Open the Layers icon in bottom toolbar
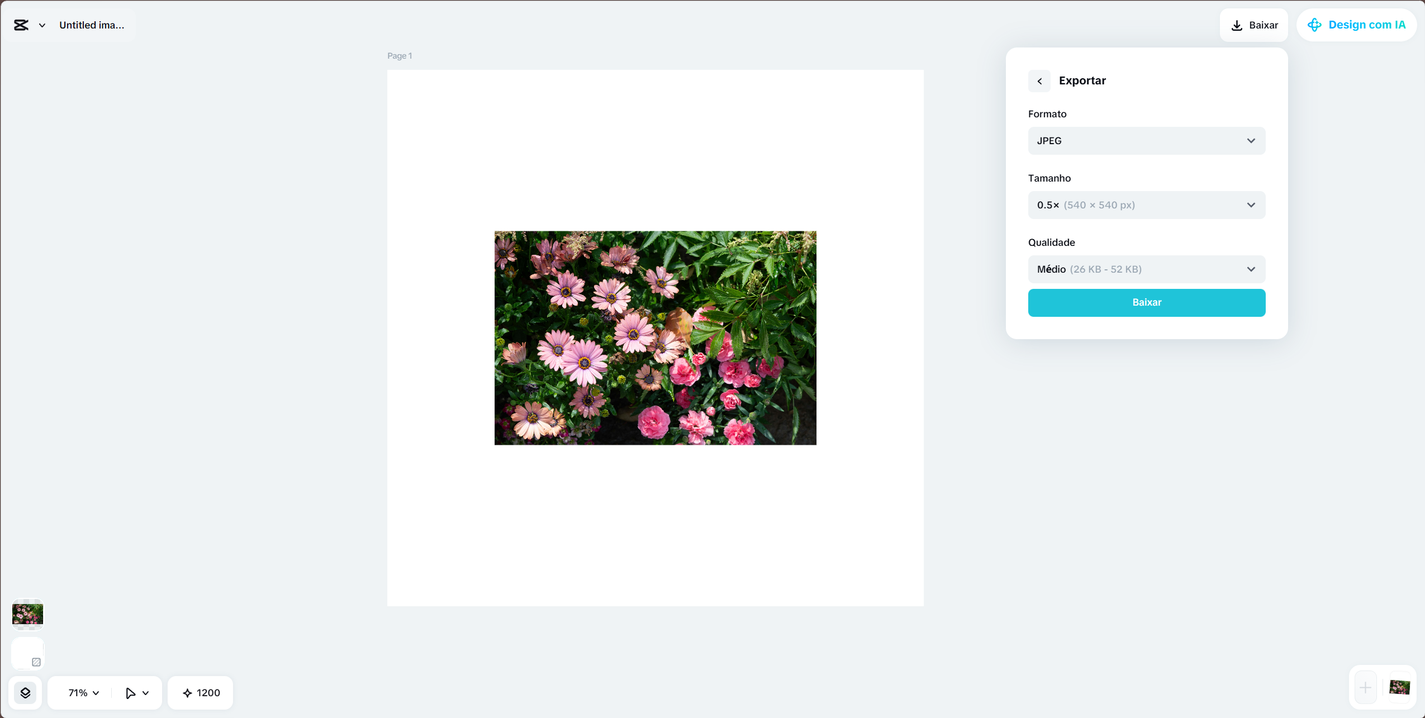 (x=26, y=692)
